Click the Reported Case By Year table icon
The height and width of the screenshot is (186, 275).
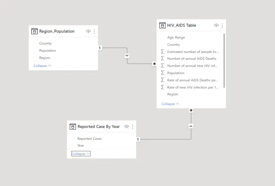(x=73, y=127)
